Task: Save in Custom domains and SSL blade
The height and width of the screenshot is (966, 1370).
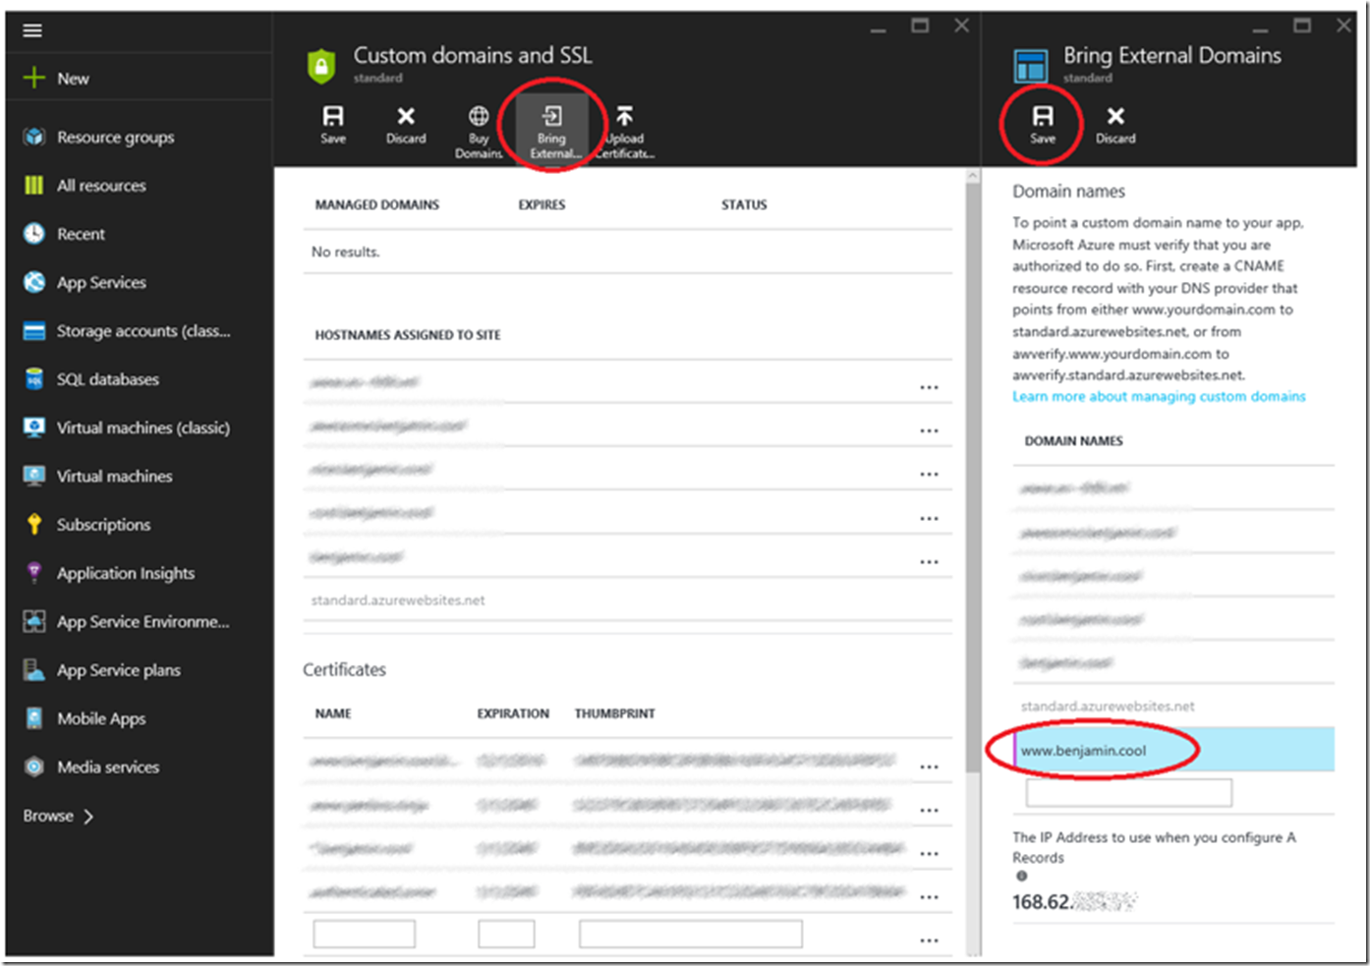Action: 333,125
